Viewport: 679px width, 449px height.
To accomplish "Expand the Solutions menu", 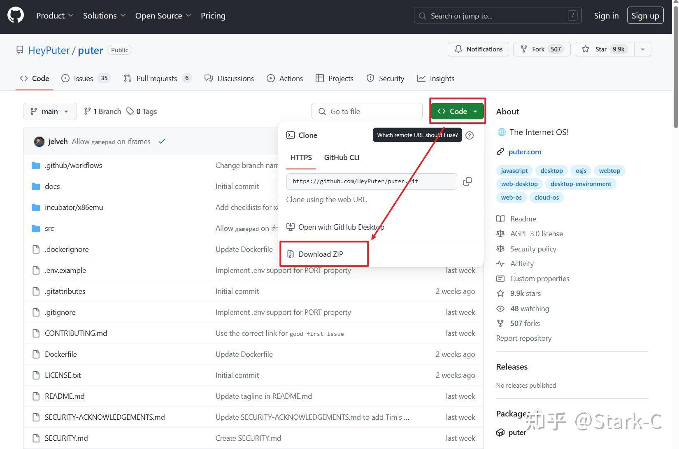I will (105, 16).
